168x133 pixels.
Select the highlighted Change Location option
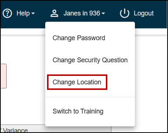pyautogui.click(x=77, y=82)
